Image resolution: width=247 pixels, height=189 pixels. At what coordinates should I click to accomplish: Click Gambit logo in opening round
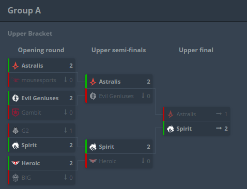(16, 113)
